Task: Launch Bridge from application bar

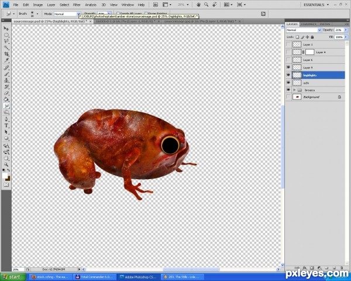Action: 156,5
